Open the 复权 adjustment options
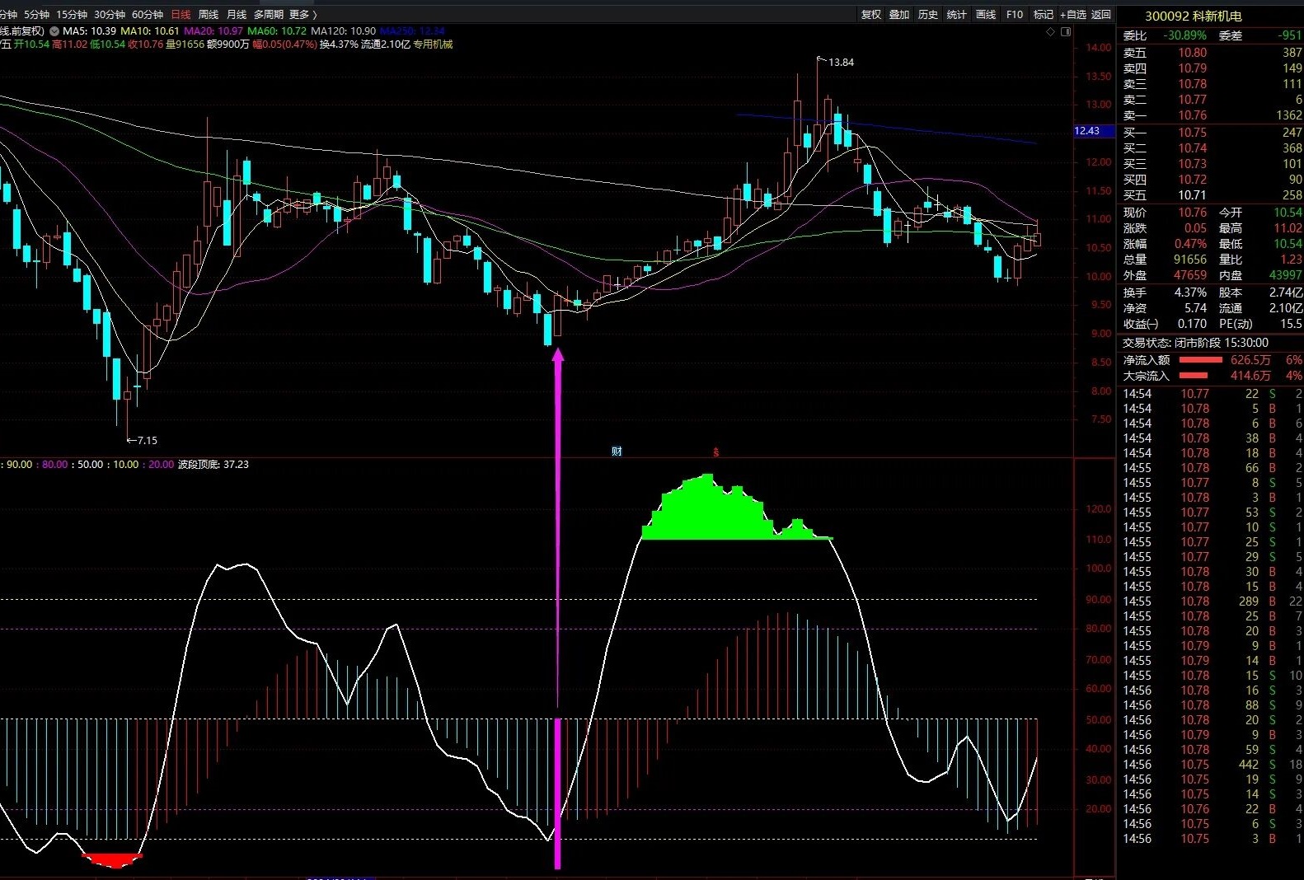 [x=871, y=15]
